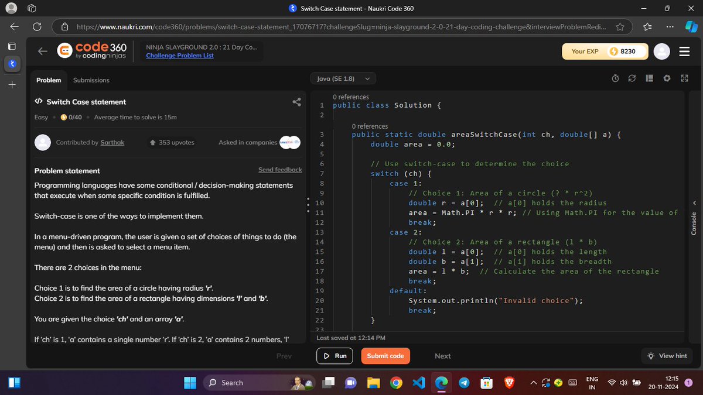
Task: Open browser settings ellipsis menu
Action: point(670,27)
